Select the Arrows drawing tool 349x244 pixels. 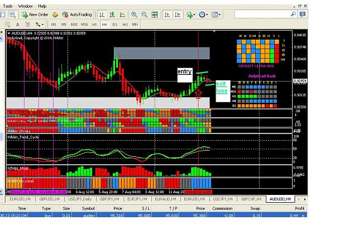point(38,25)
